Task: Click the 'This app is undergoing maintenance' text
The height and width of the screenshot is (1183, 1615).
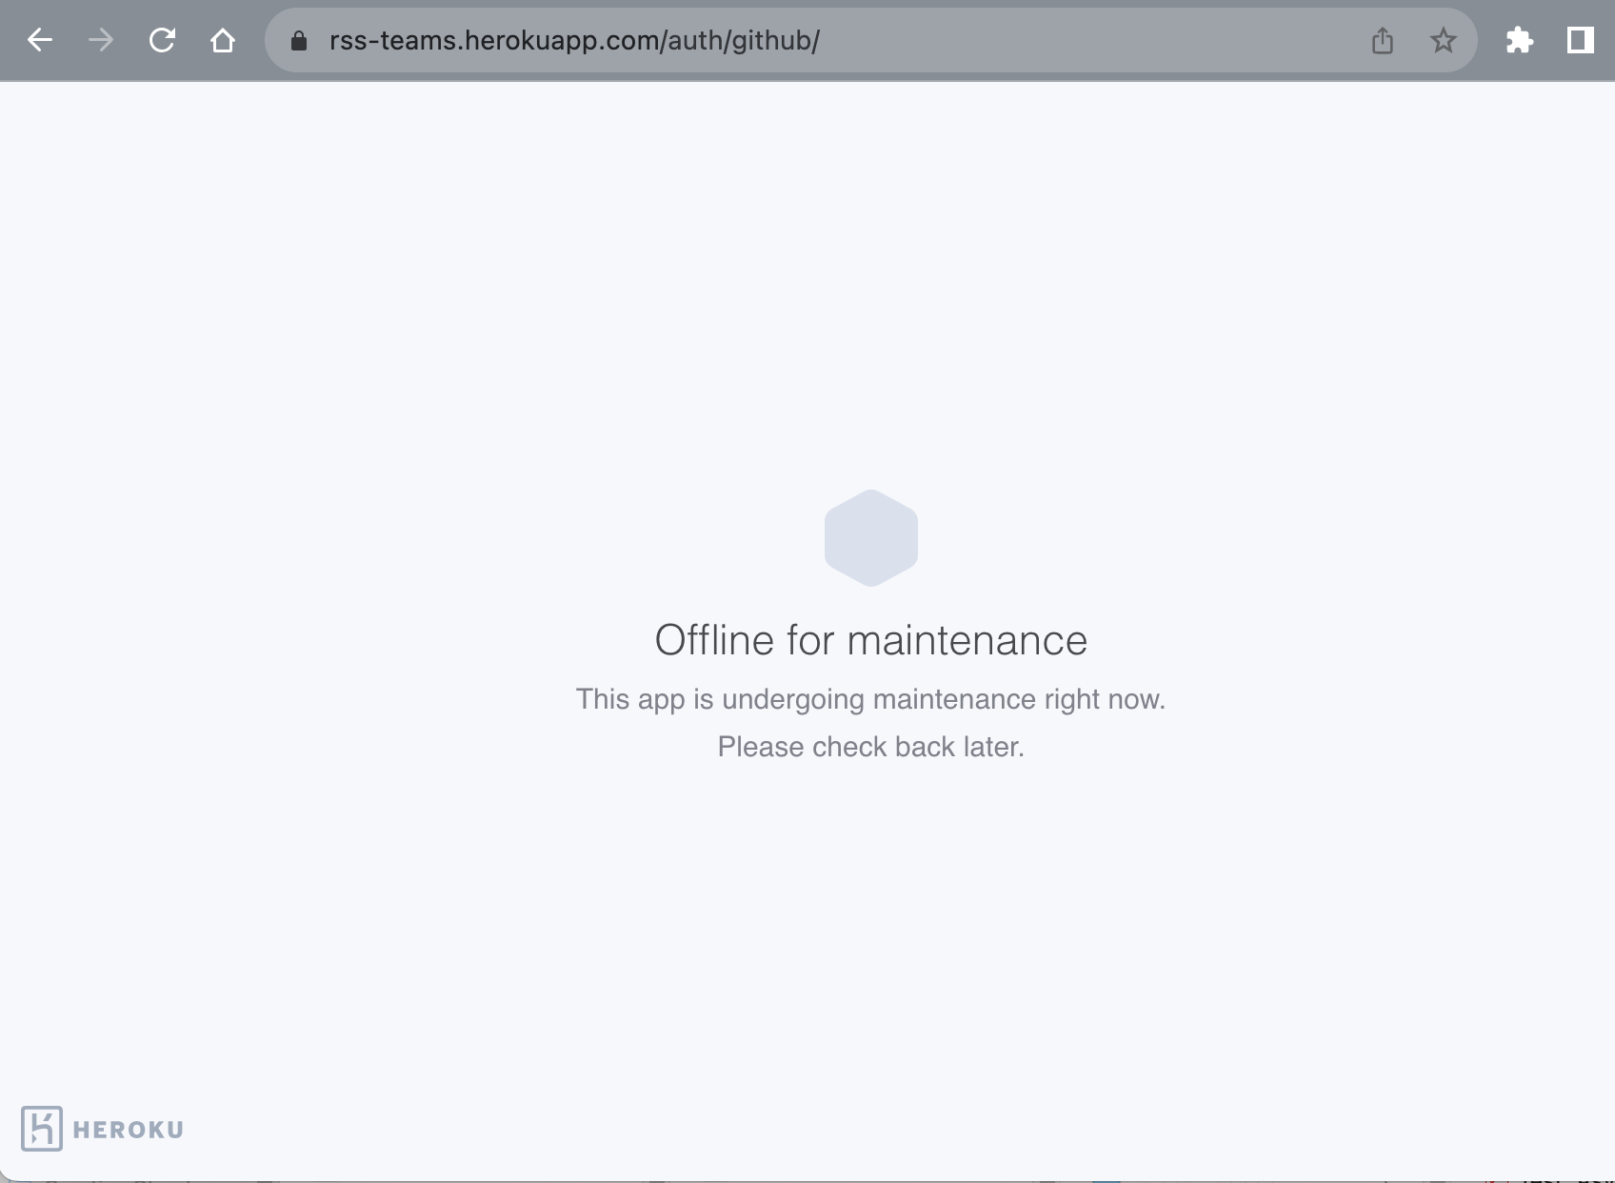Action: [x=870, y=698]
